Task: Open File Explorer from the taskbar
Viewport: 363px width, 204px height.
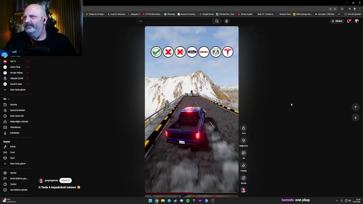Action: tap(163, 201)
